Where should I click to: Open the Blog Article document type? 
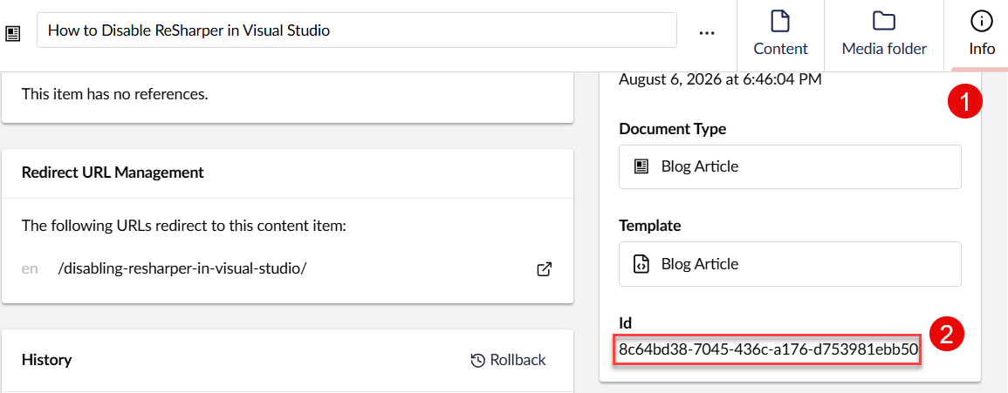pos(790,167)
